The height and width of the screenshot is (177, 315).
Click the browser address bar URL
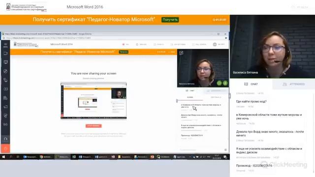coord(48,38)
